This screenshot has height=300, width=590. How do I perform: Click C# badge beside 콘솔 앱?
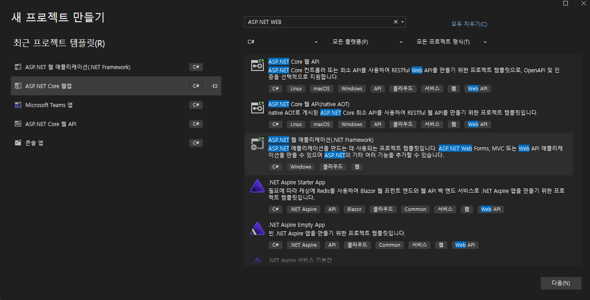196,143
